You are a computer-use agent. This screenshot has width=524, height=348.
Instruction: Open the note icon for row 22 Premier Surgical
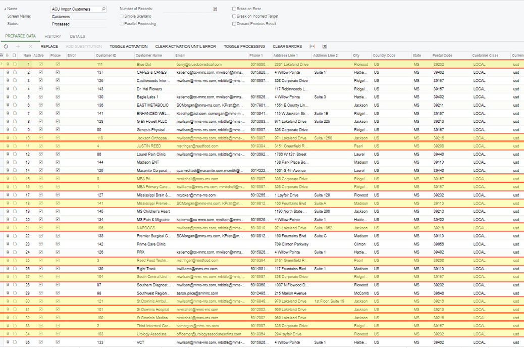15,236
